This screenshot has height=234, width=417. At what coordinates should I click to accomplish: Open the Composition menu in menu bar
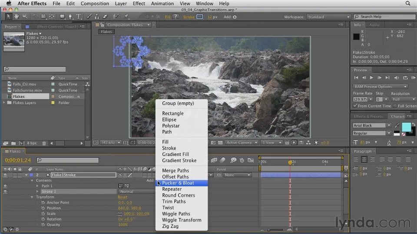[x=95, y=3]
